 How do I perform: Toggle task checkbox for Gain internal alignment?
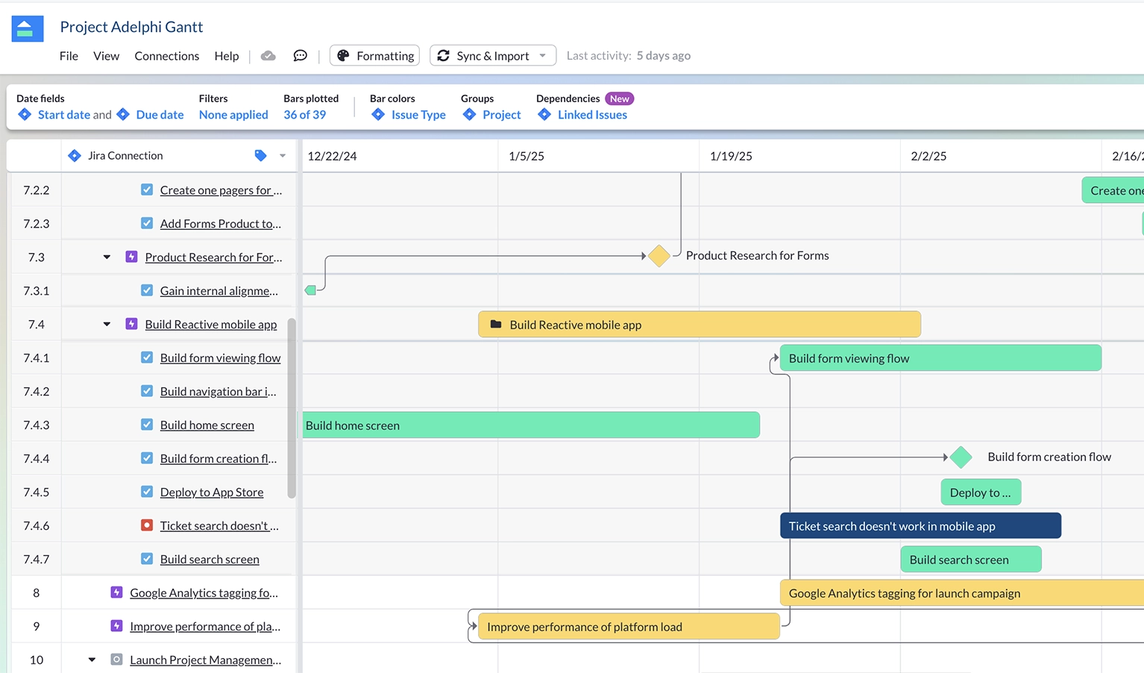(x=147, y=290)
